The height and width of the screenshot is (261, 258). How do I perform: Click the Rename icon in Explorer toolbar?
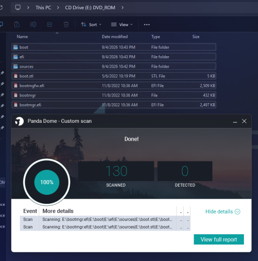33,25
